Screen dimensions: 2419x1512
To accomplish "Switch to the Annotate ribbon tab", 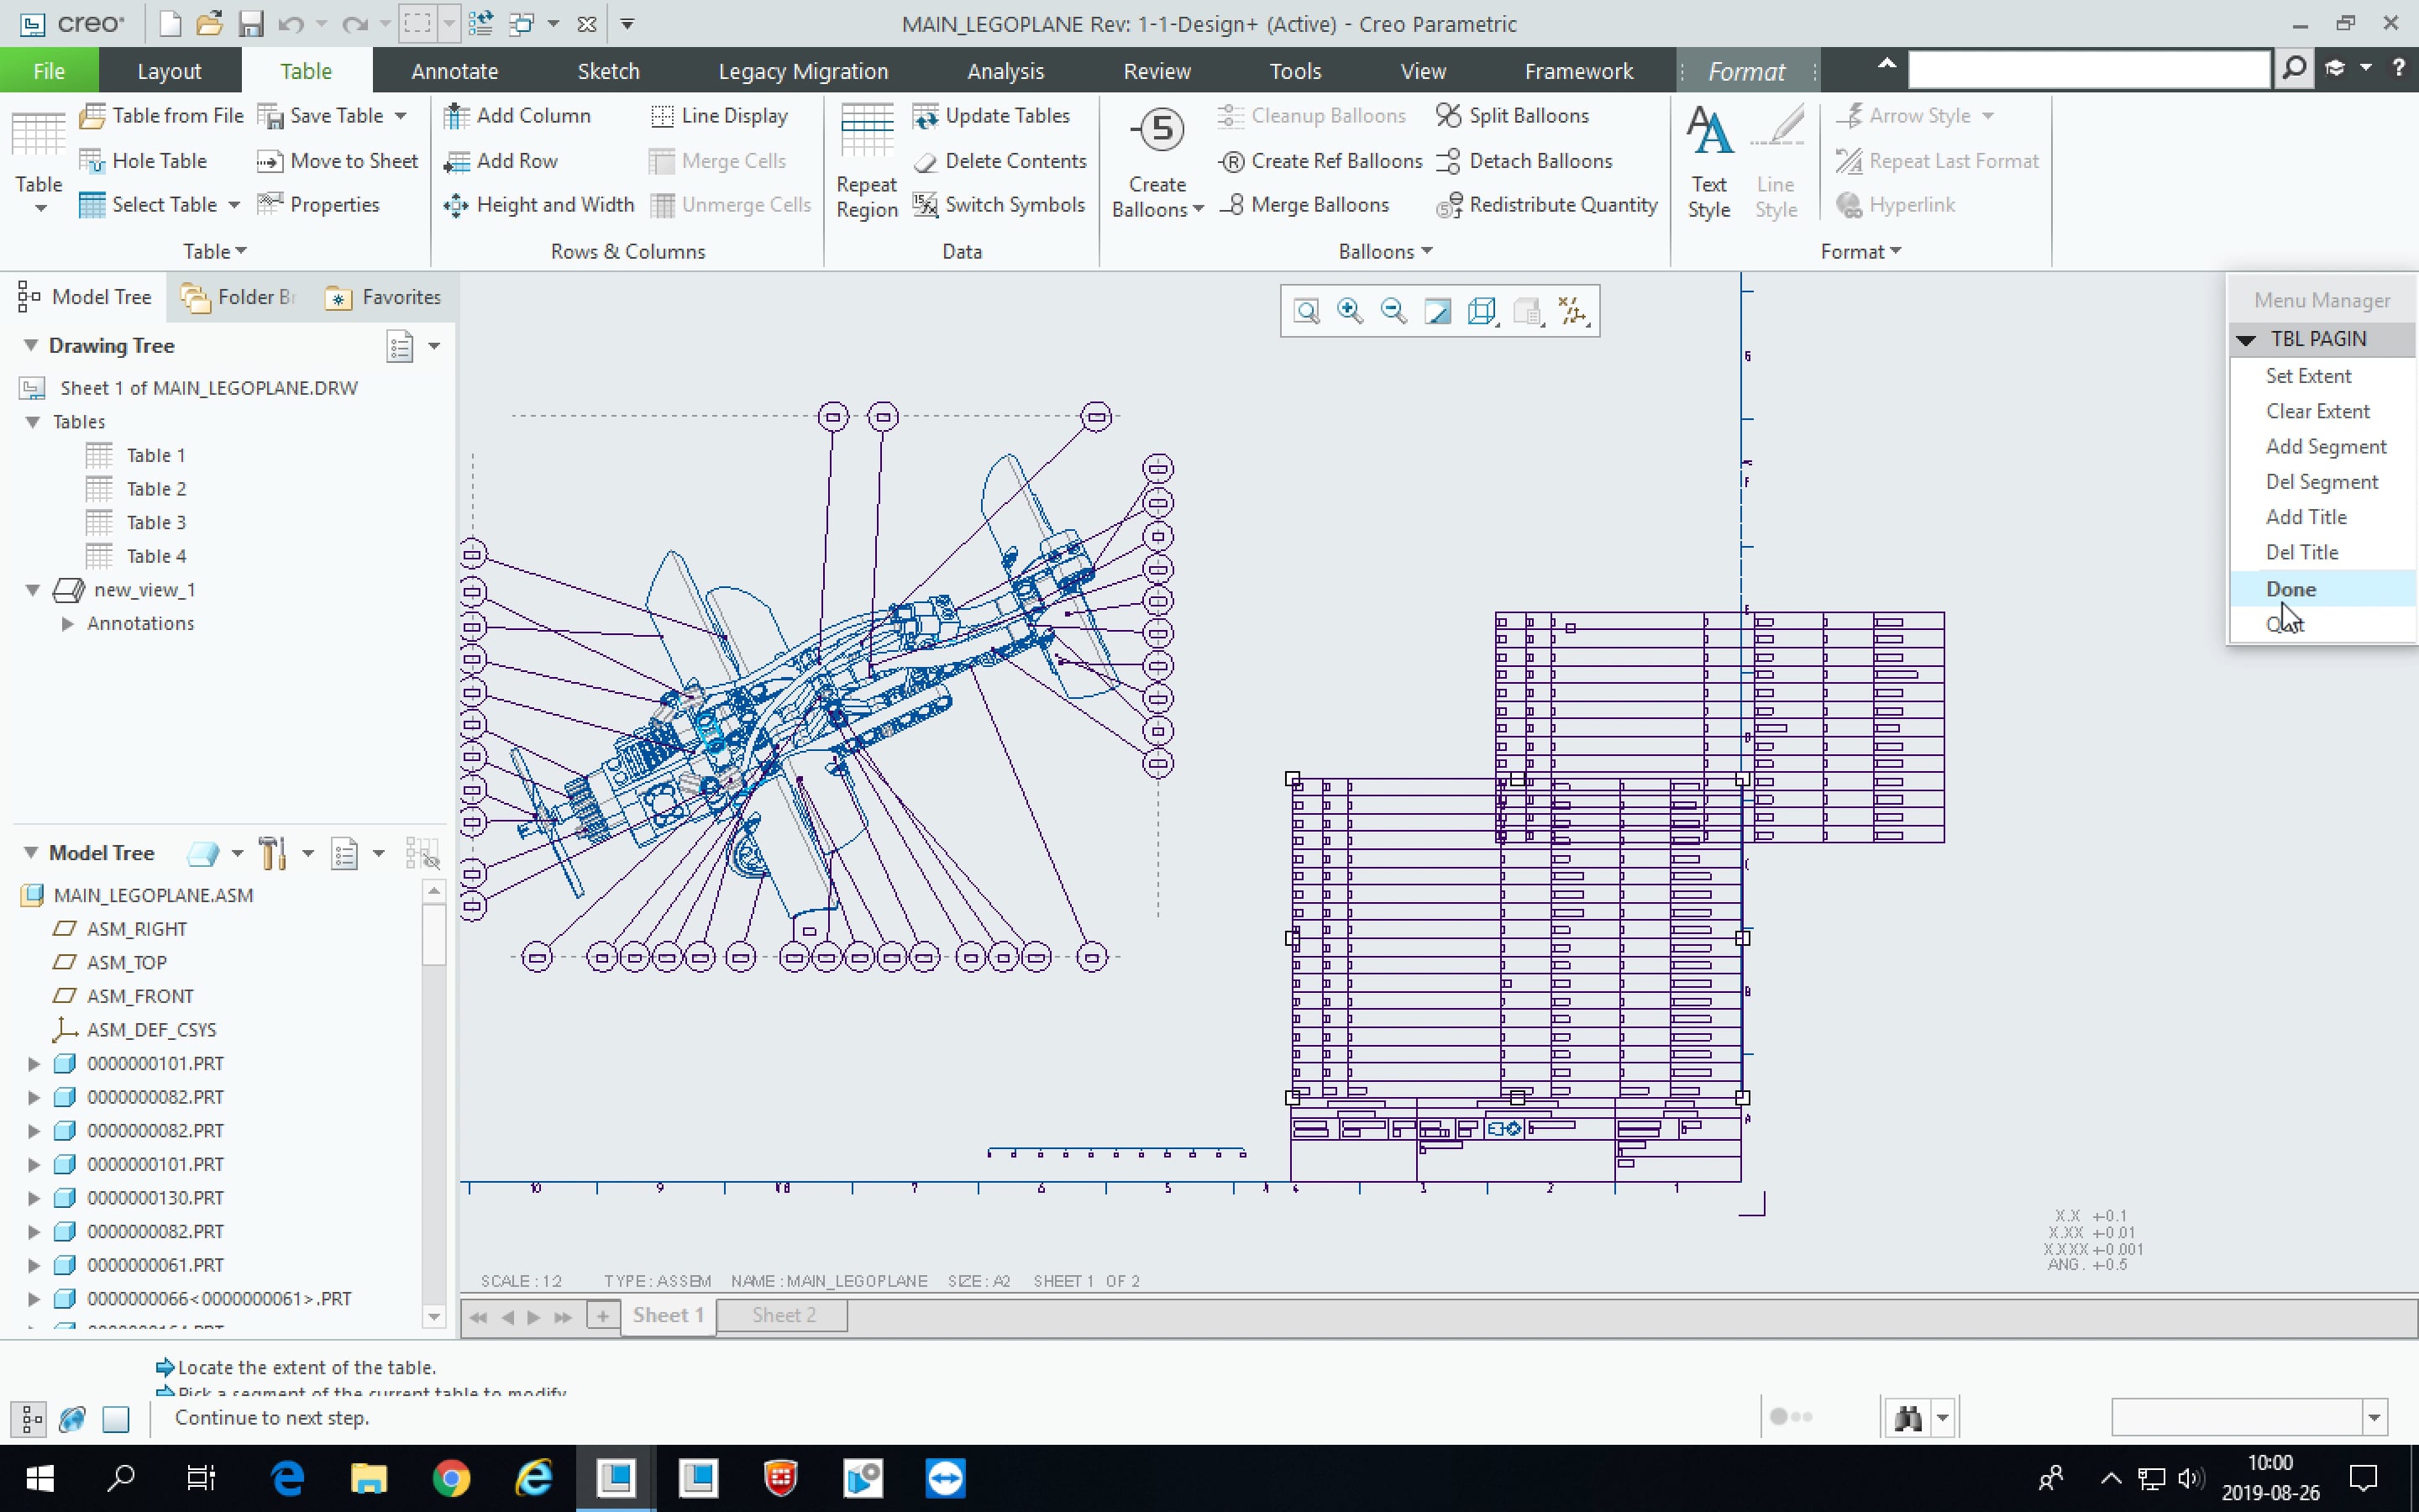I will tap(454, 70).
